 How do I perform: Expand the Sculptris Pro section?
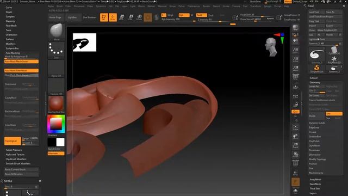12,48
